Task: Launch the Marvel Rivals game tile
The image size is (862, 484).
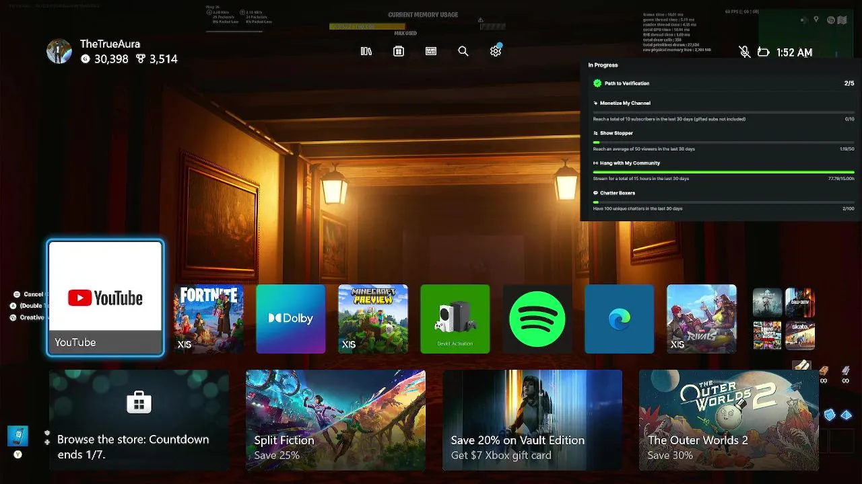Action: (702, 319)
